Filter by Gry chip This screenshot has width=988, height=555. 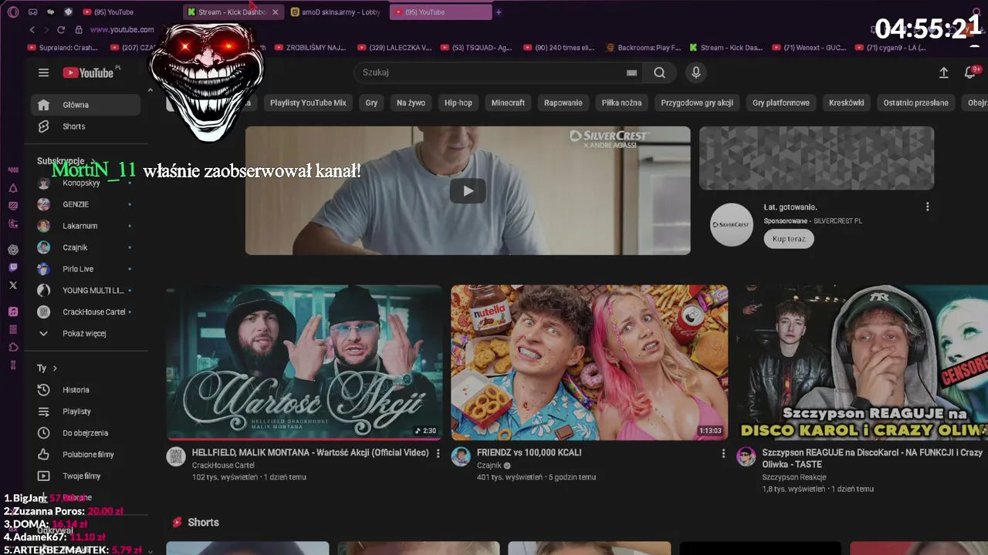[x=371, y=103]
